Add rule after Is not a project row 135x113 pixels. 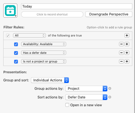pos(127,61)
